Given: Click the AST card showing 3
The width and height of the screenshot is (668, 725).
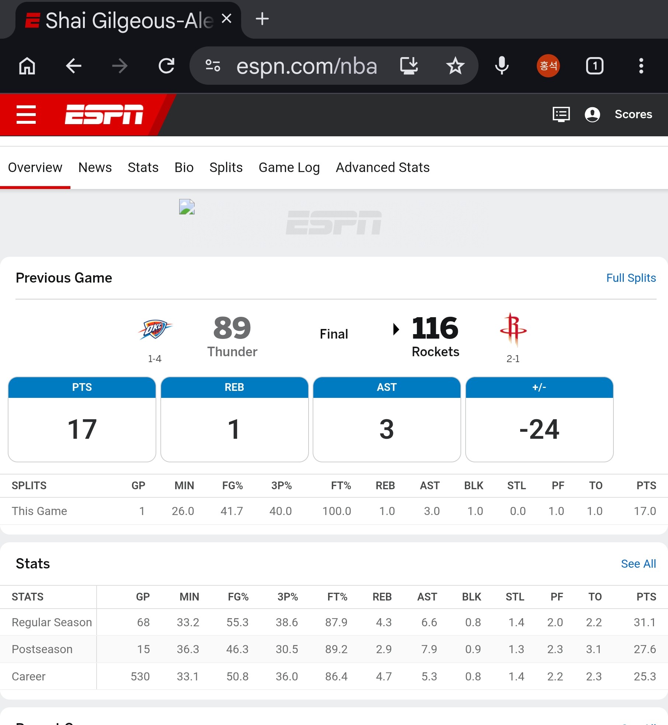Looking at the screenshot, I should click(x=387, y=419).
